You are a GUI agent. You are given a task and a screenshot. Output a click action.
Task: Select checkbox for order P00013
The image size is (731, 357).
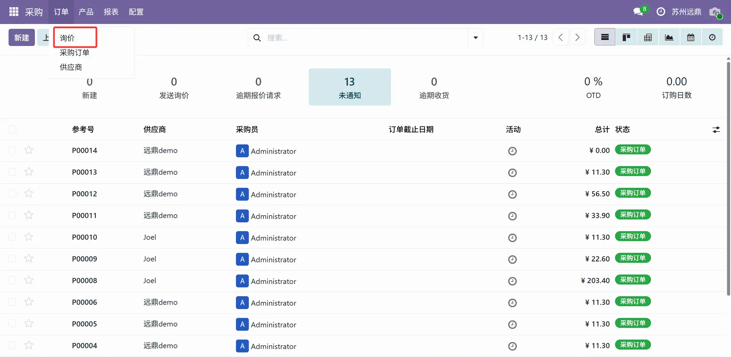coord(13,172)
